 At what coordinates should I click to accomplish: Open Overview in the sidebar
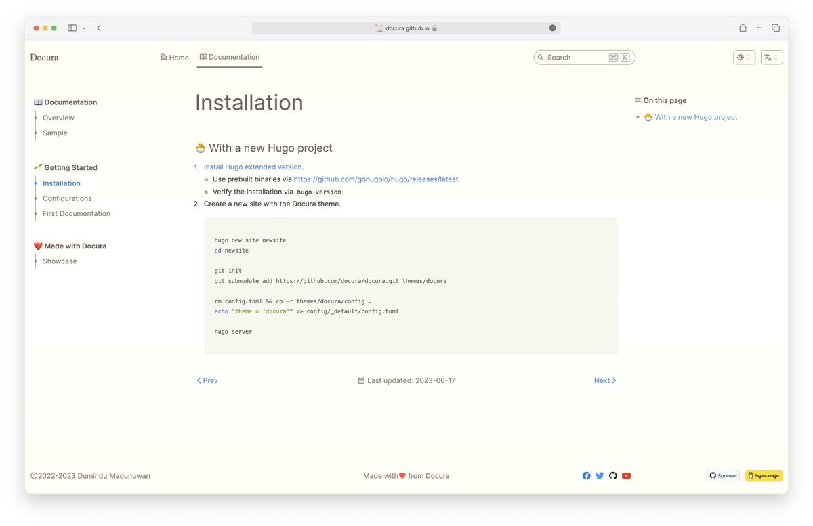click(58, 118)
